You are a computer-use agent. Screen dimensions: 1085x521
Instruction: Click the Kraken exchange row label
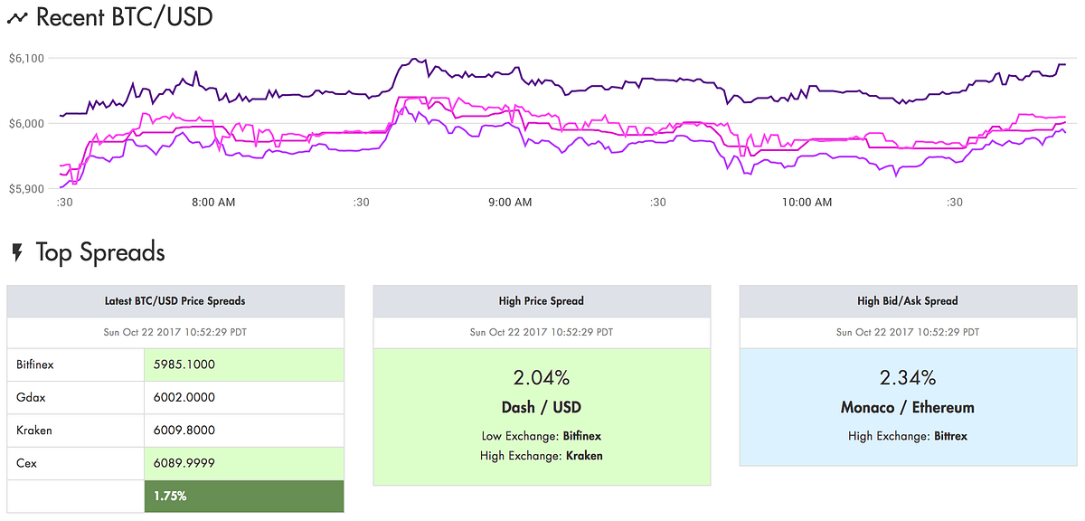[x=33, y=430]
